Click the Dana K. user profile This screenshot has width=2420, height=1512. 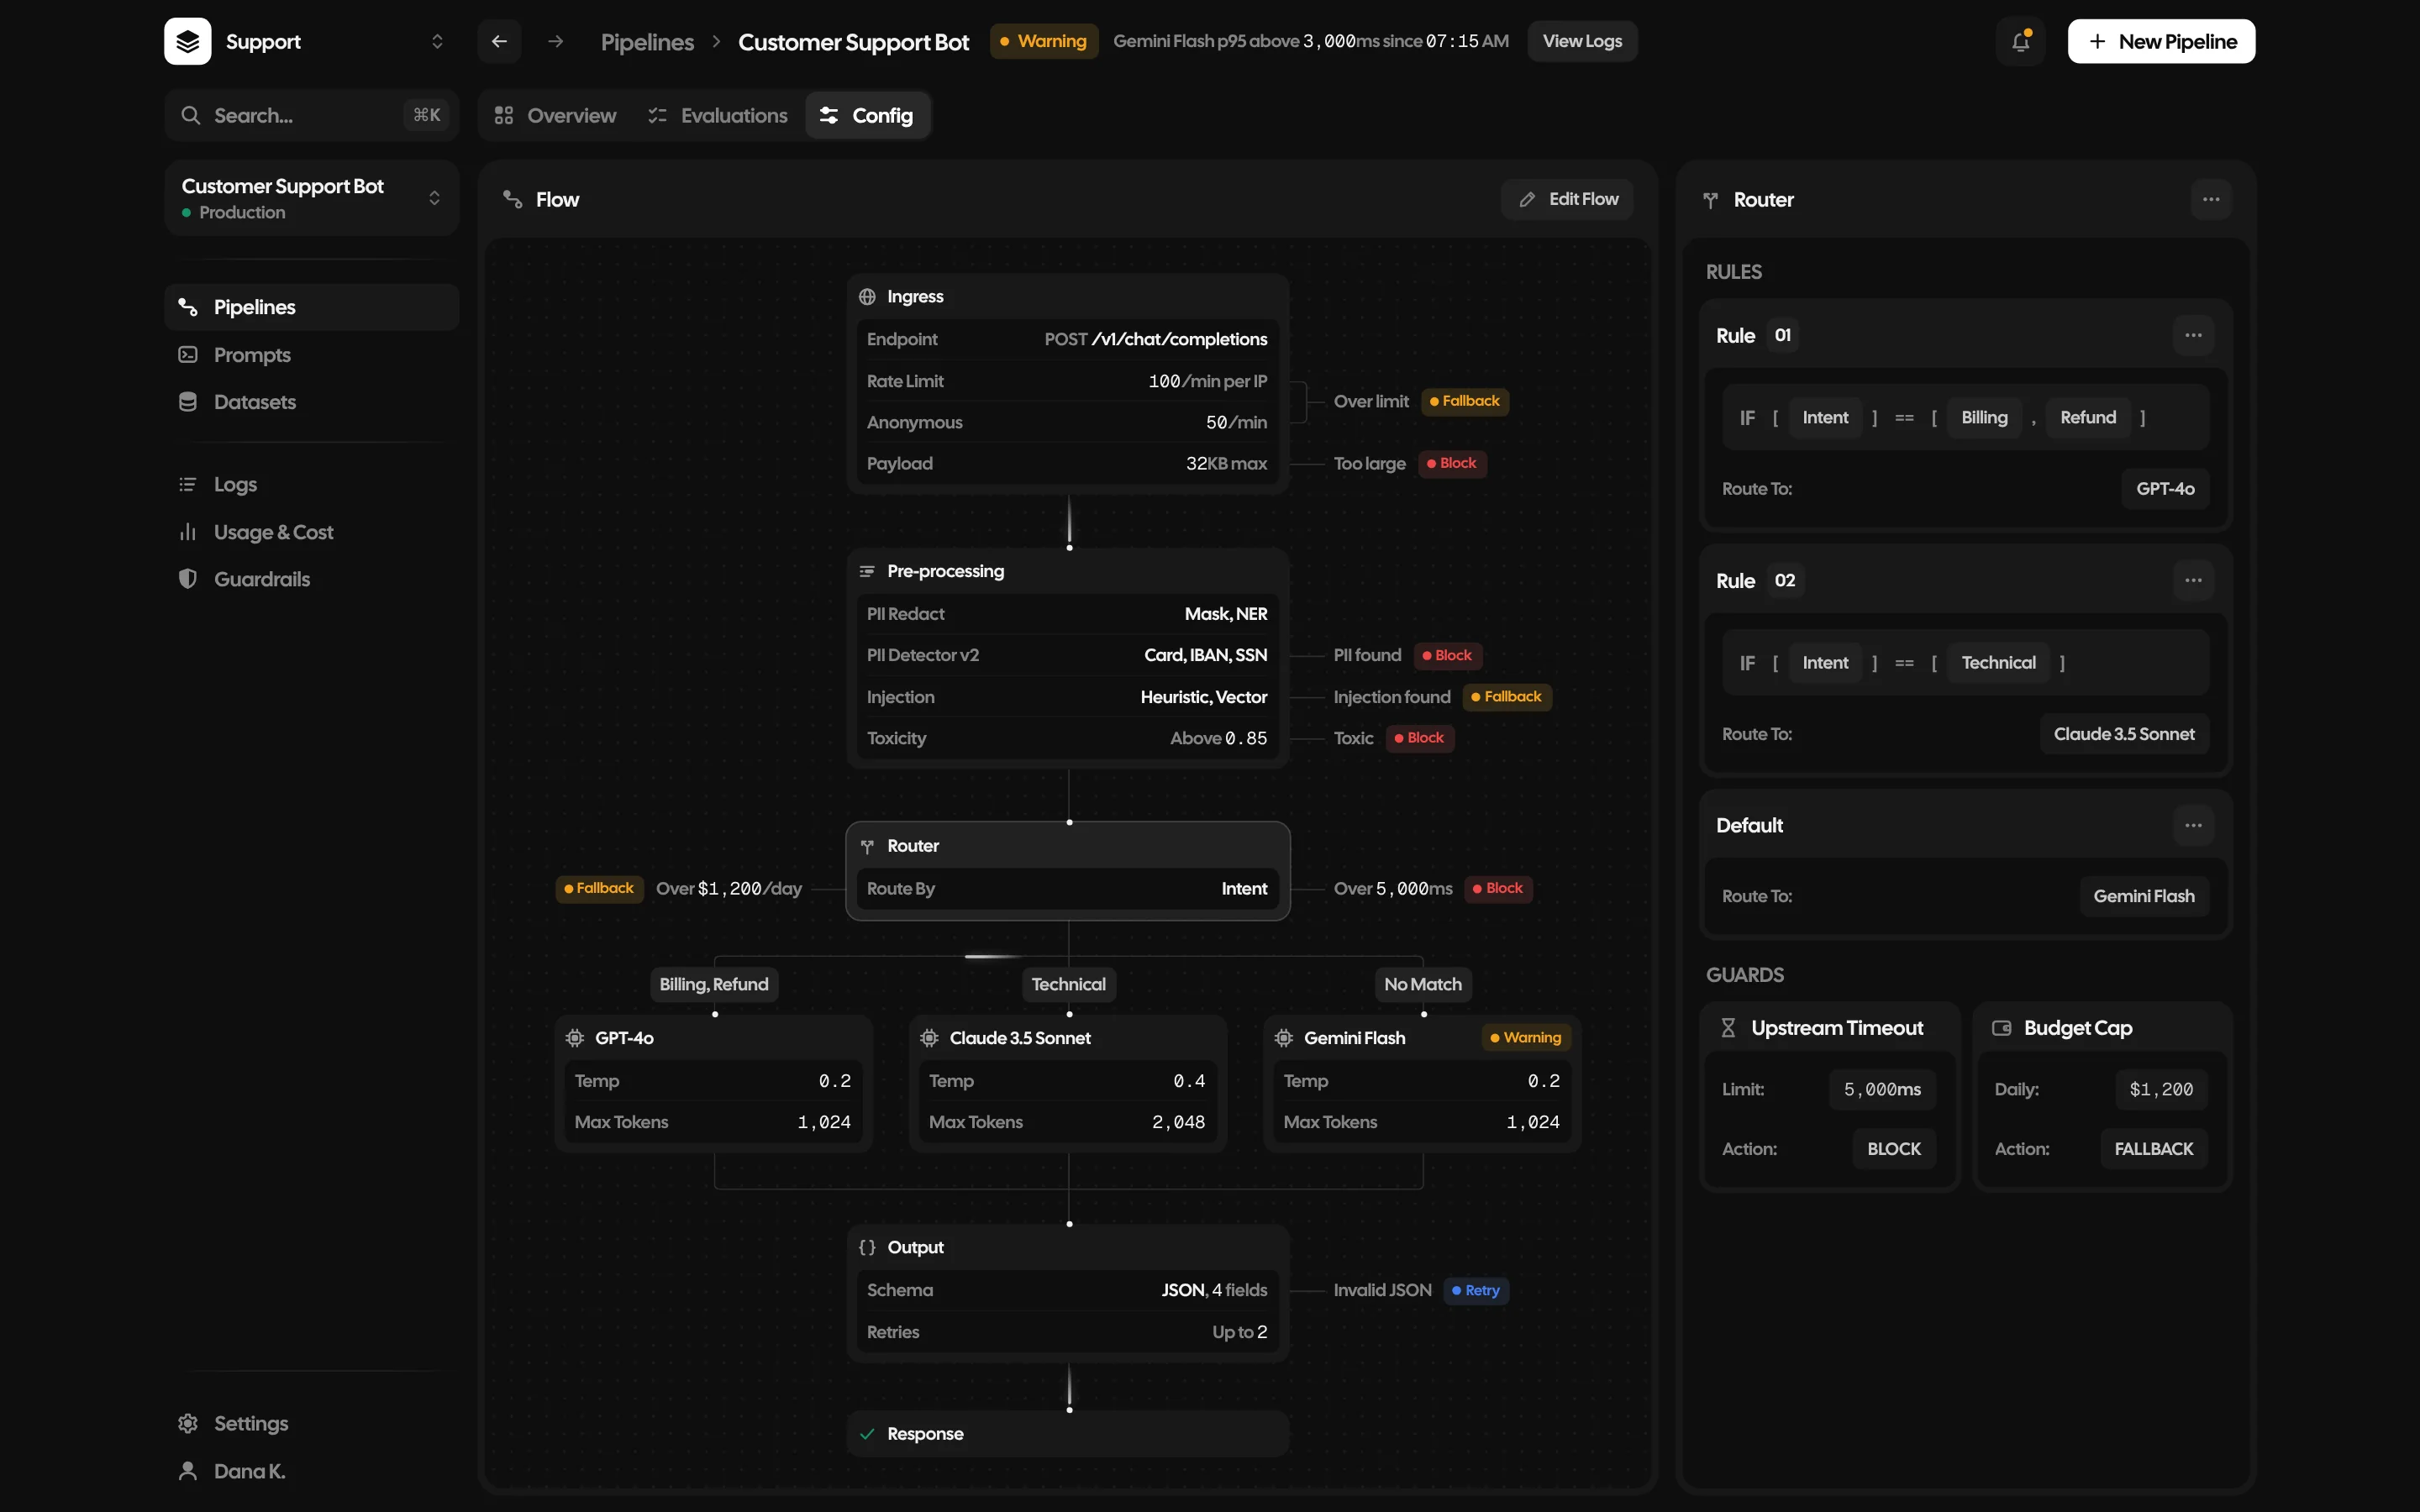click(311, 1471)
